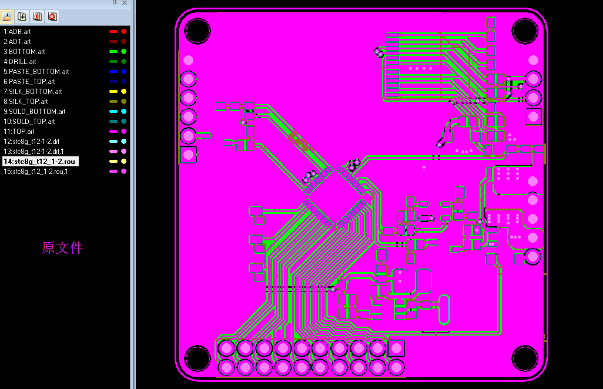Click magenta line swatch of layer 15 rou,1
603x389 pixels.
[113, 172]
